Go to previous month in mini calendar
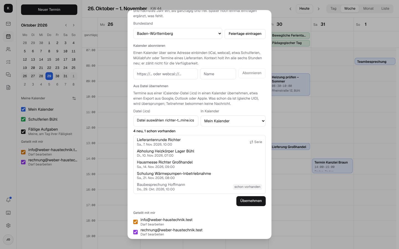 tap(66, 25)
